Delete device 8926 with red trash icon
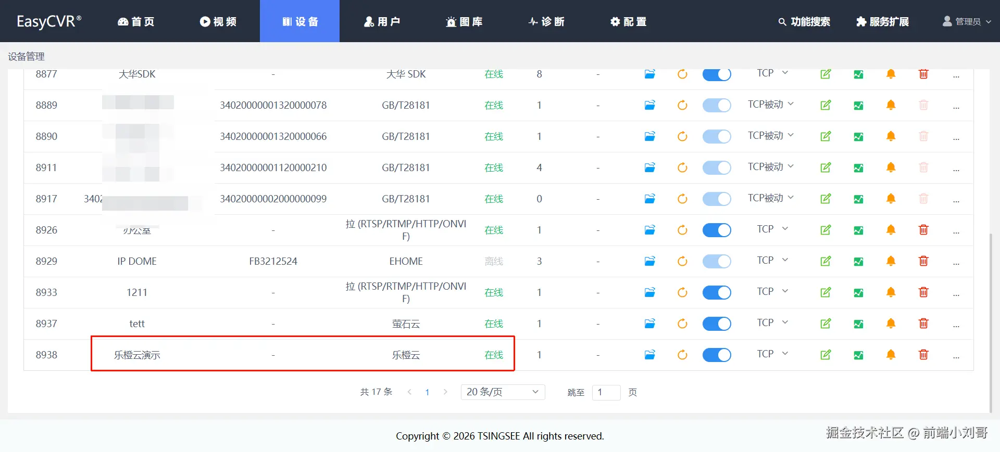Screen dimensions: 1000x452 (923, 230)
